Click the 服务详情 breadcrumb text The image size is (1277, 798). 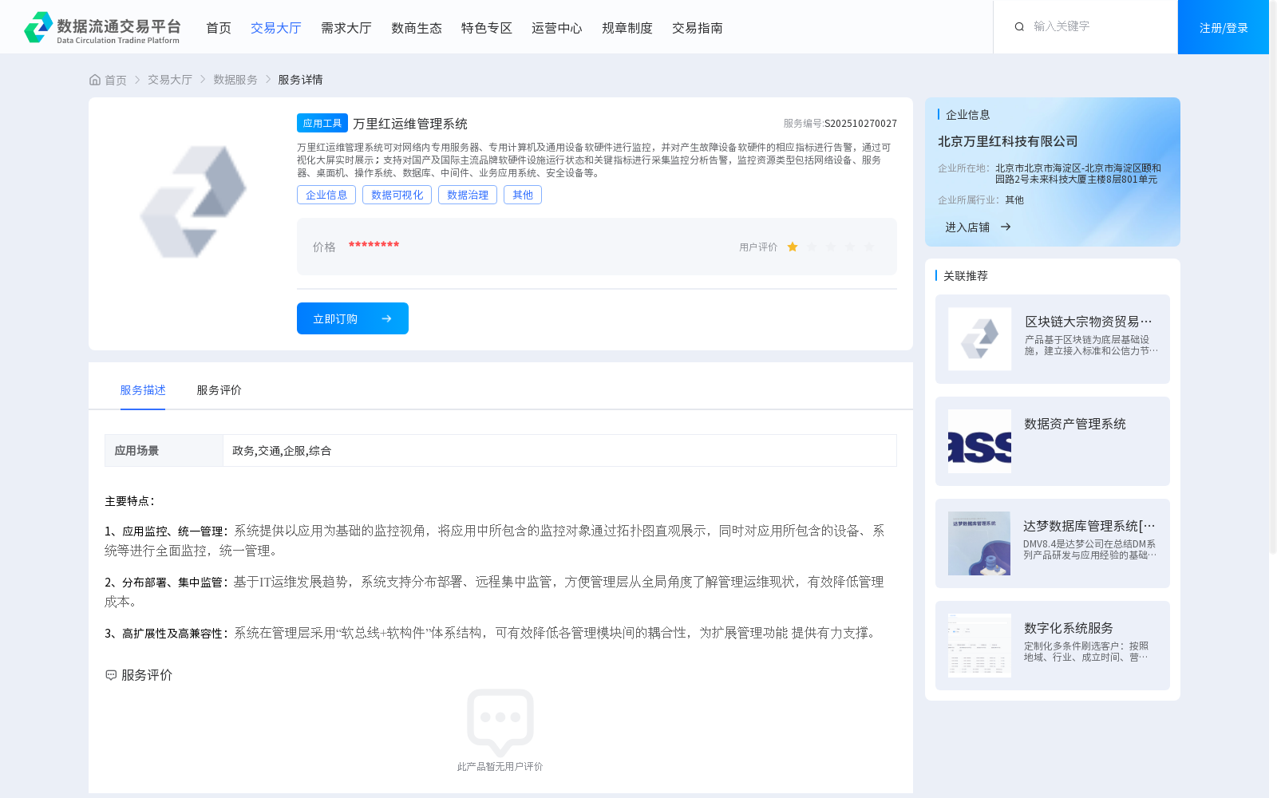tap(300, 80)
